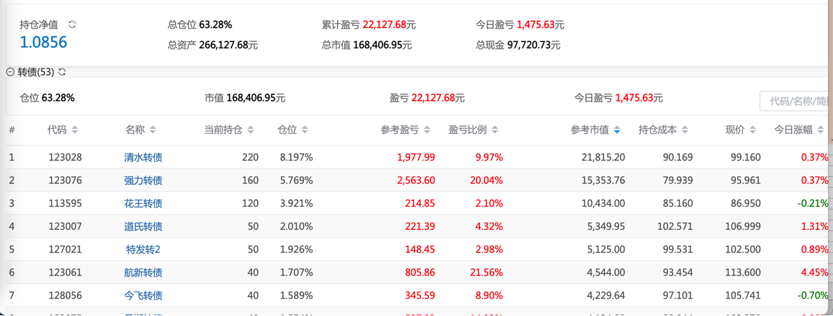Collapse the 转债(53) section

[x=10, y=72]
